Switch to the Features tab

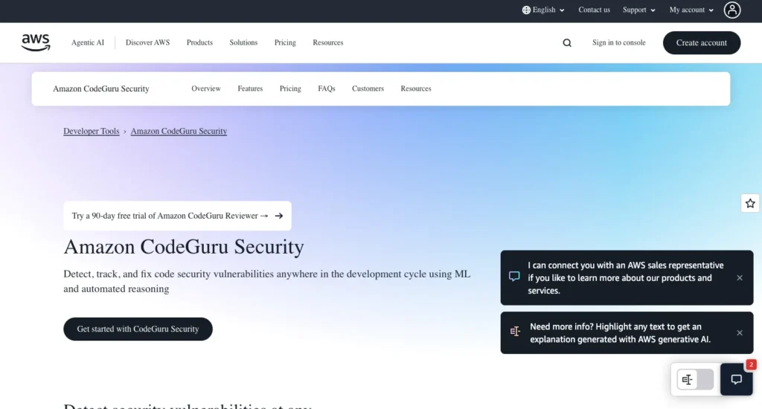click(x=250, y=88)
